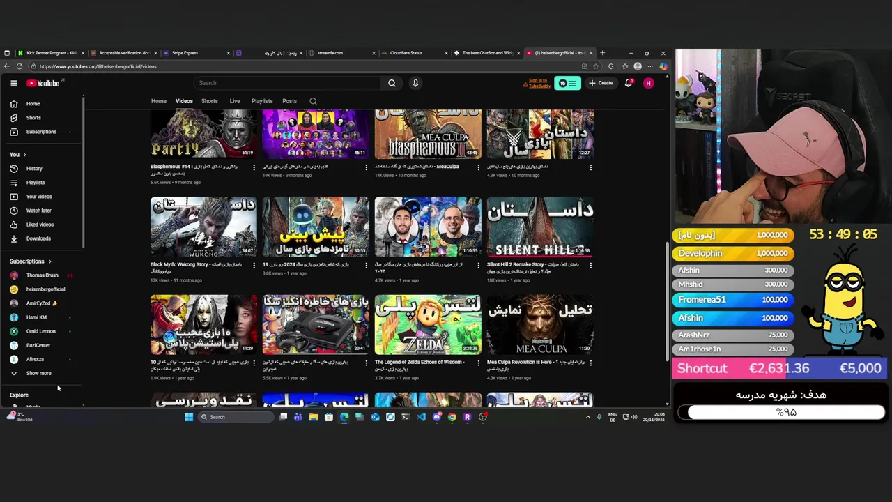The width and height of the screenshot is (892, 502).
Task: Open Windows Start menu
Action: (x=189, y=417)
